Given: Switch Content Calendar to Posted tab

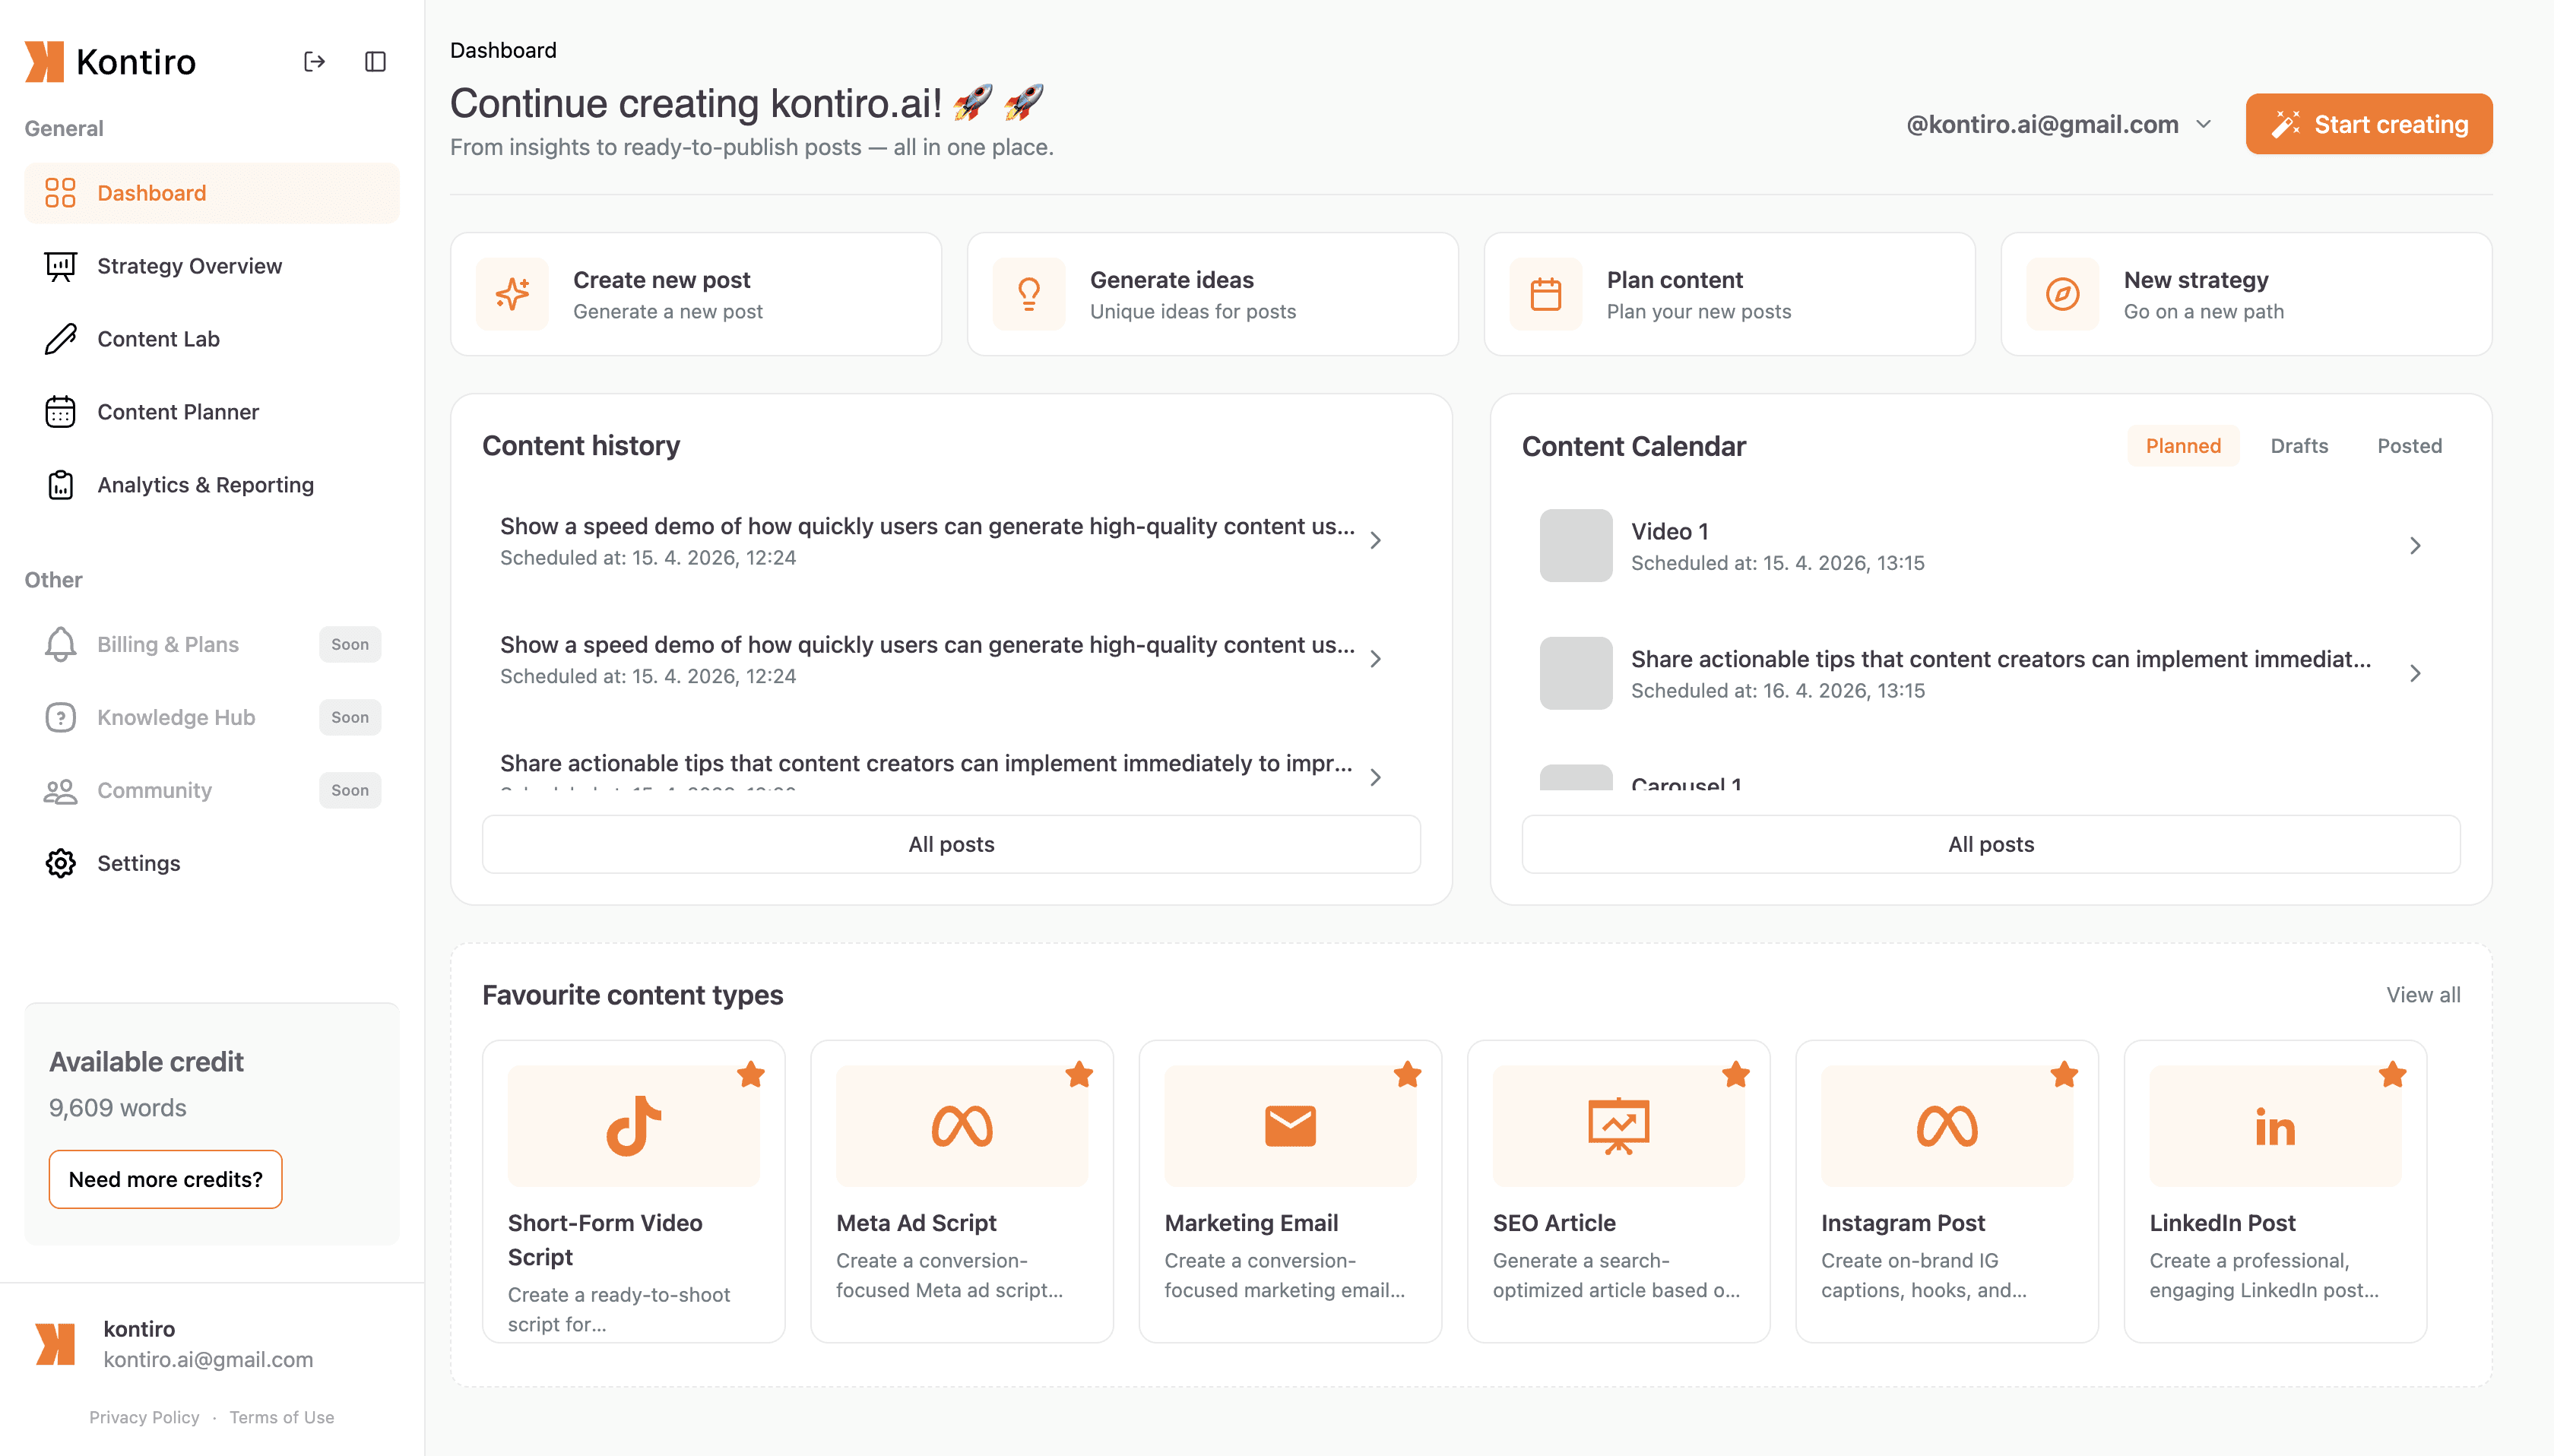Looking at the screenshot, I should pyautogui.click(x=2408, y=446).
